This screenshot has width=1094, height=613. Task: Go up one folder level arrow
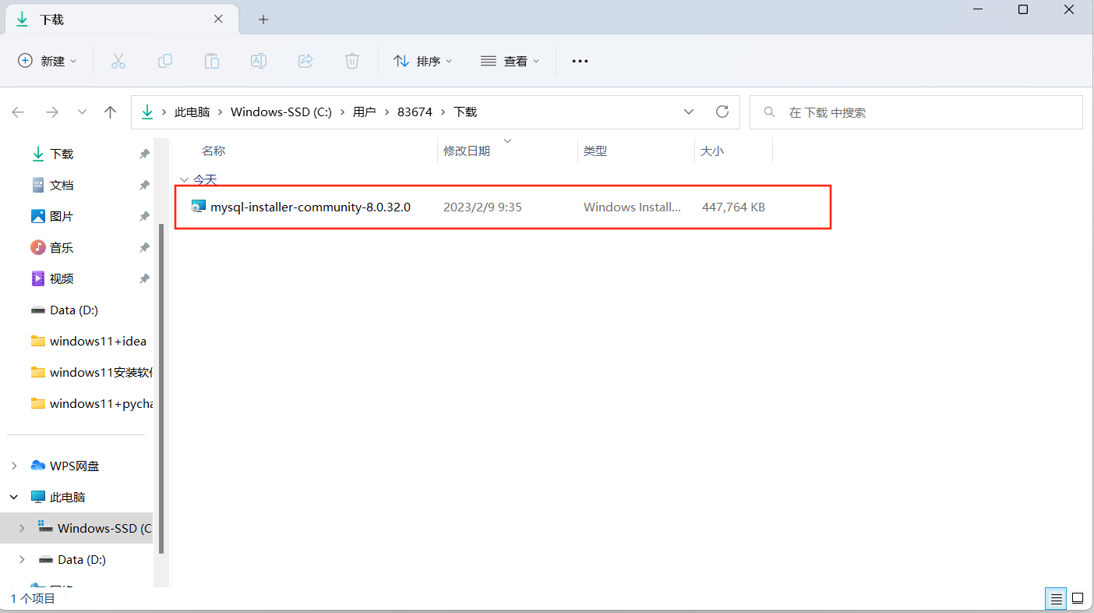pyautogui.click(x=111, y=112)
